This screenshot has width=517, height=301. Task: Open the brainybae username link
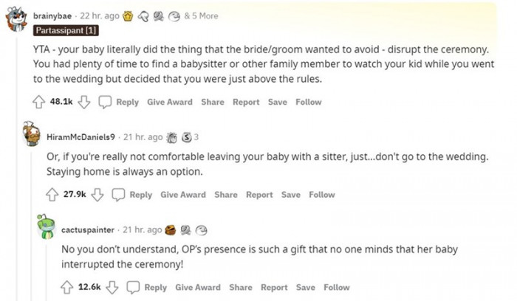52,15
